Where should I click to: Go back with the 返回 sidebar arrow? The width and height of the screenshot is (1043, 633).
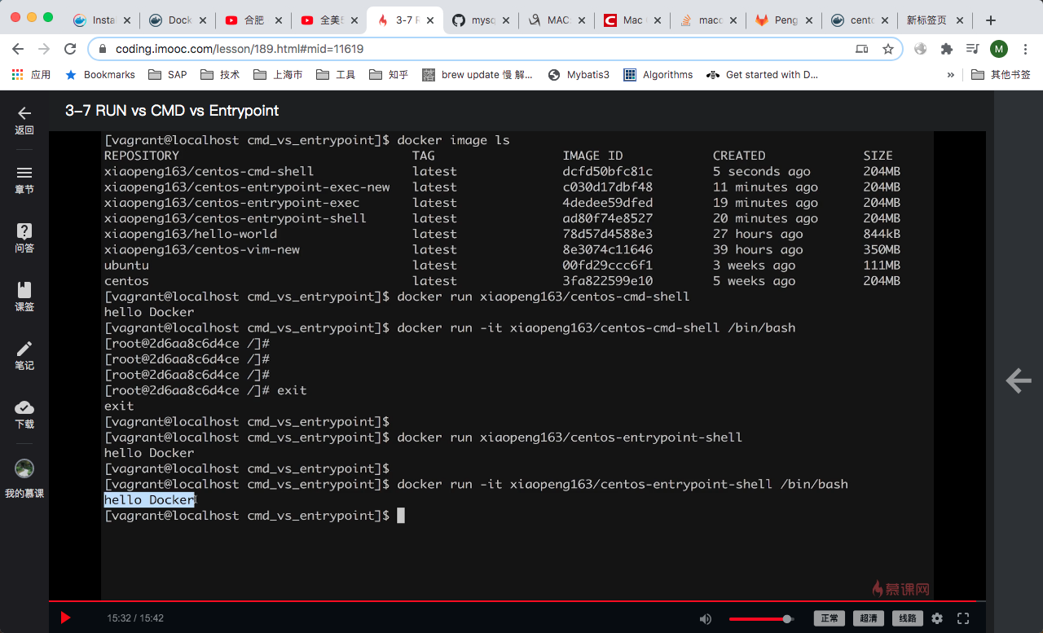click(x=24, y=120)
